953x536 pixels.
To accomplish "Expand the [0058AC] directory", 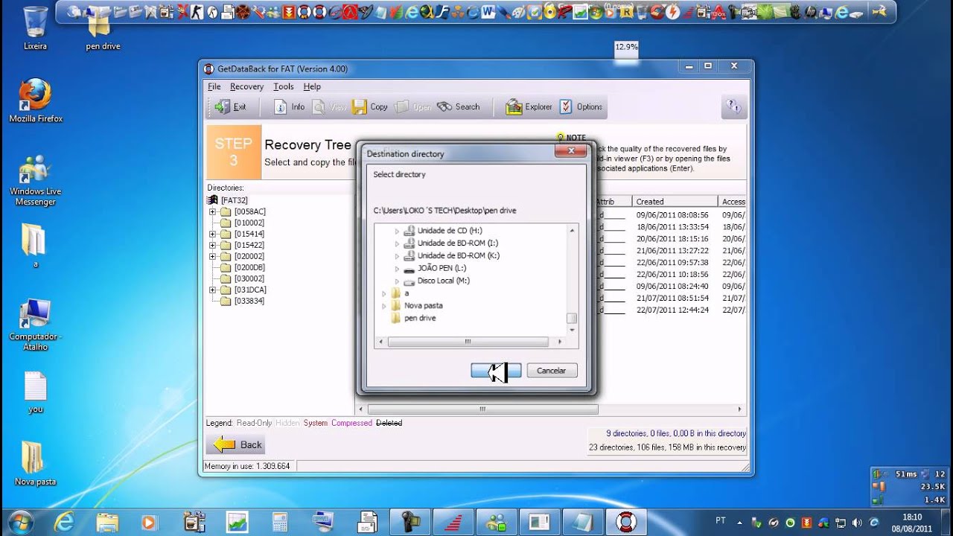I will tap(212, 211).
